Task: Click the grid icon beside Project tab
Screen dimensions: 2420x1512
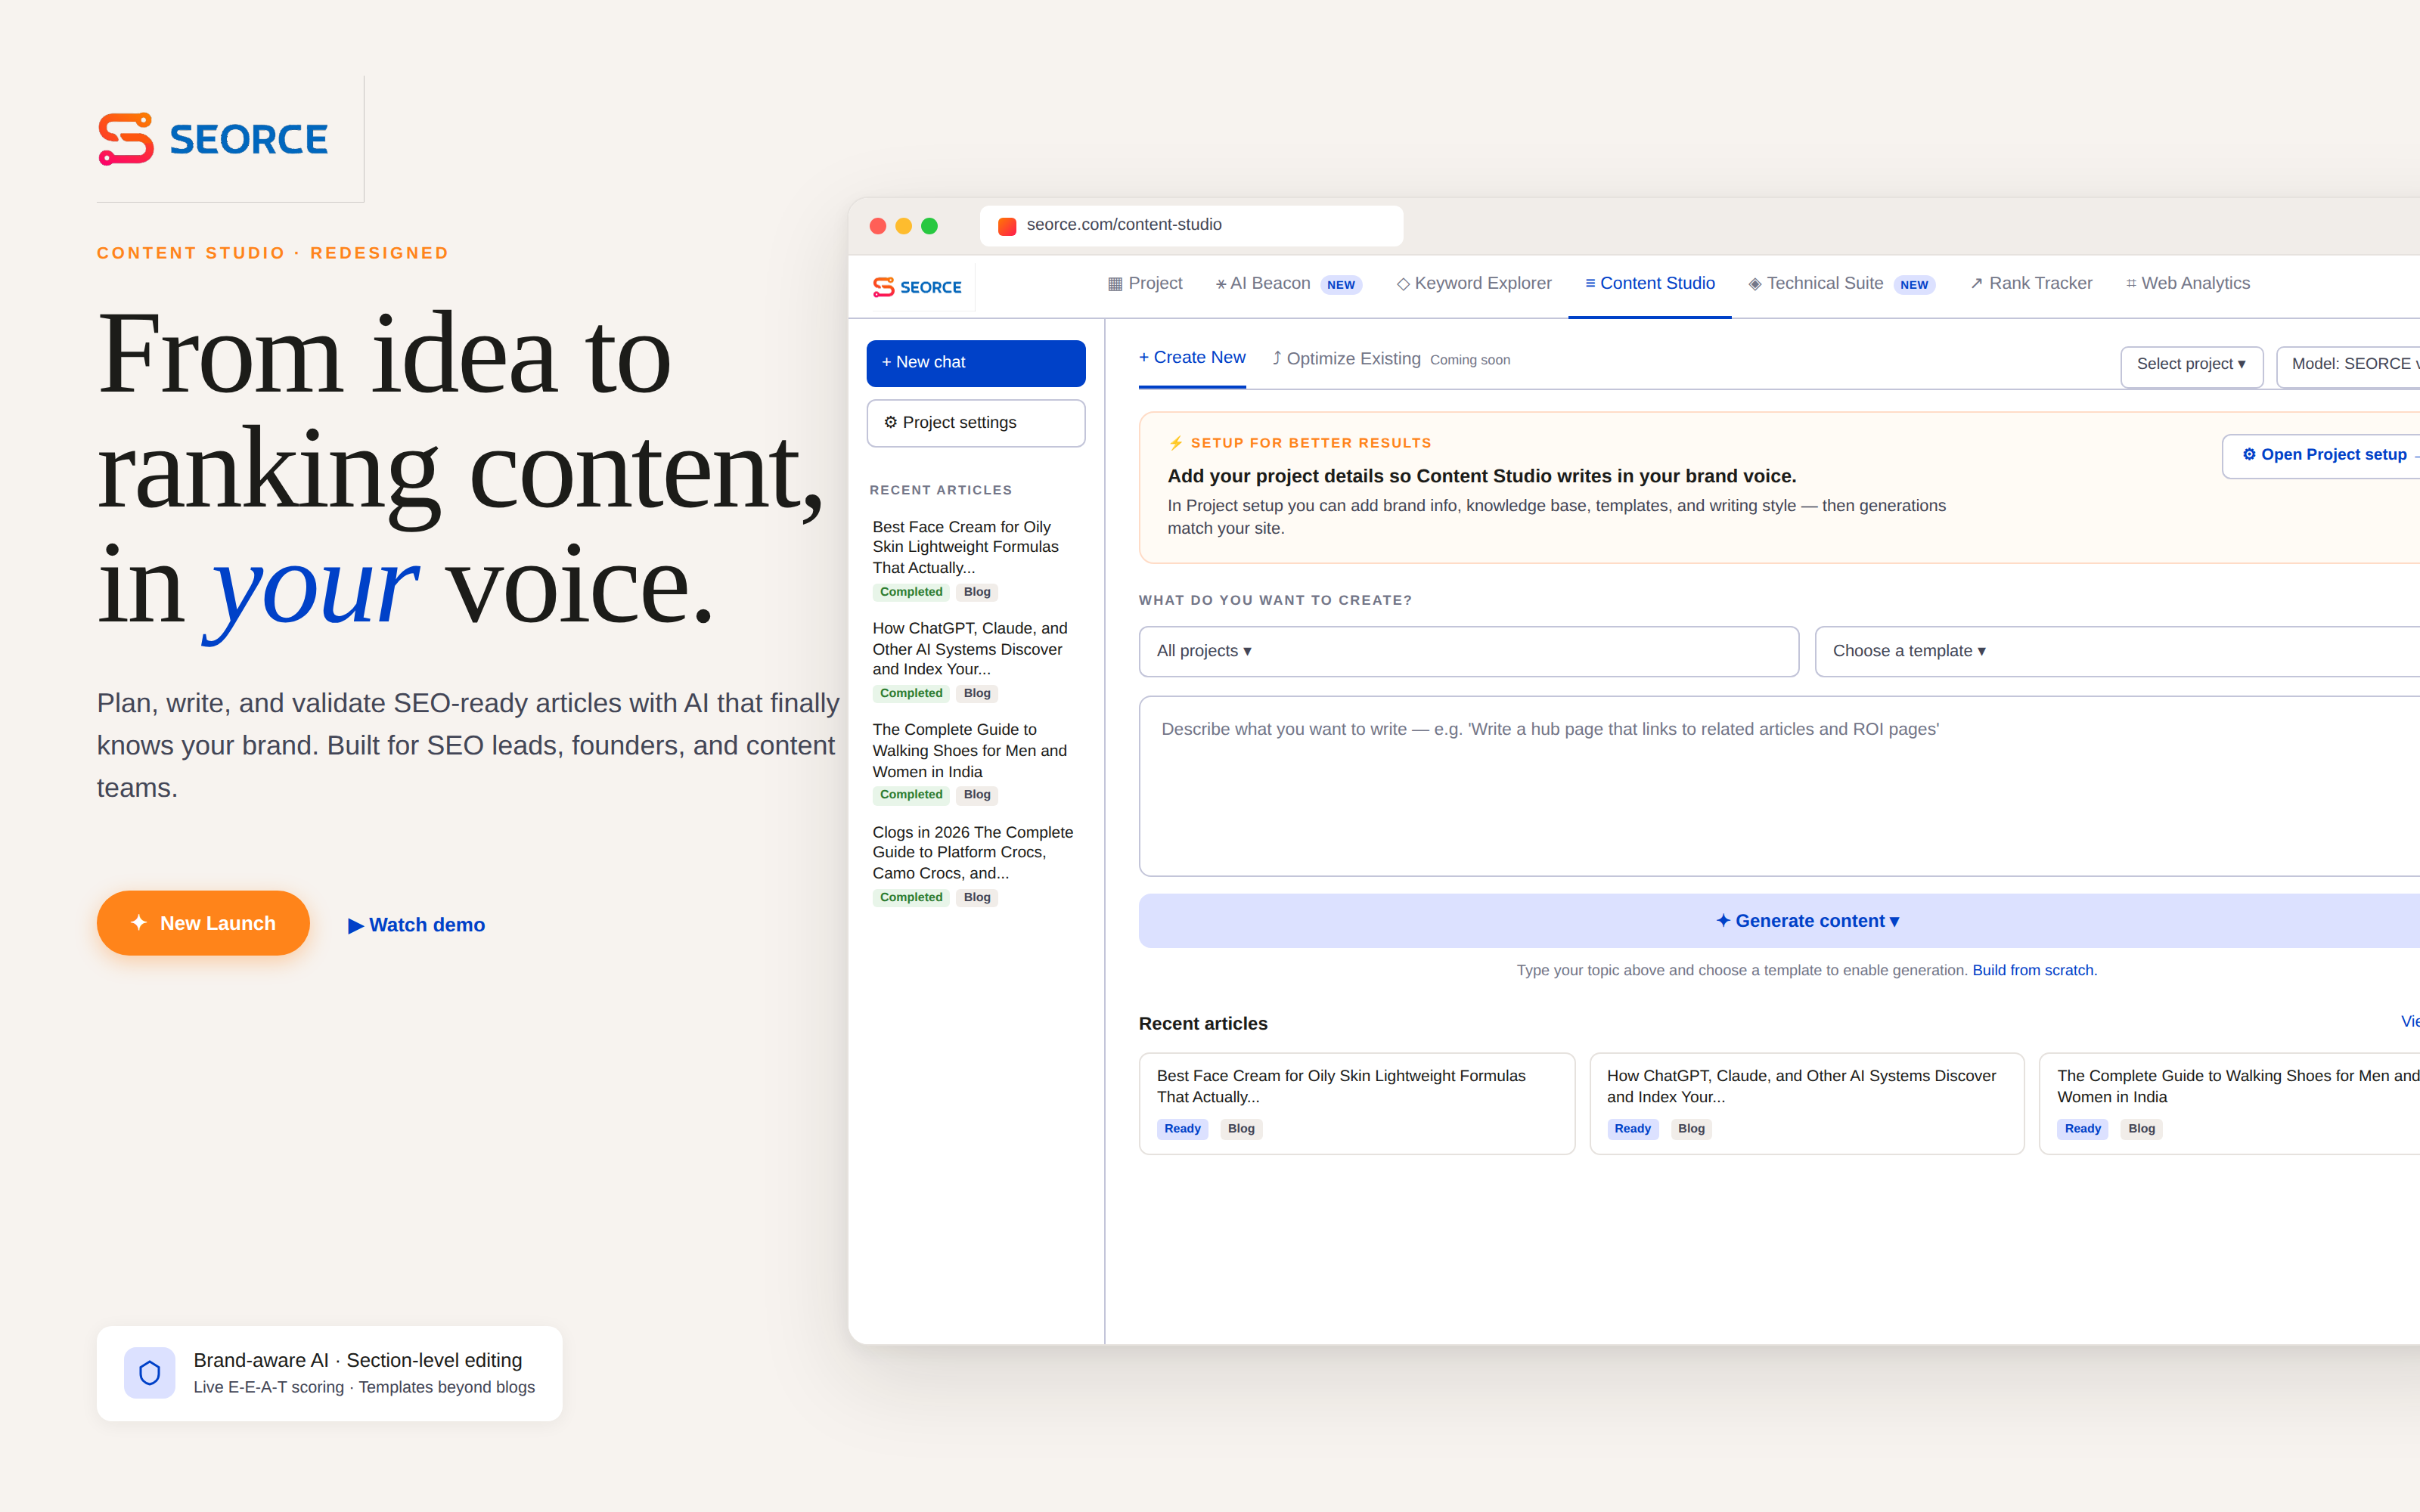Action: [x=1115, y=284]
